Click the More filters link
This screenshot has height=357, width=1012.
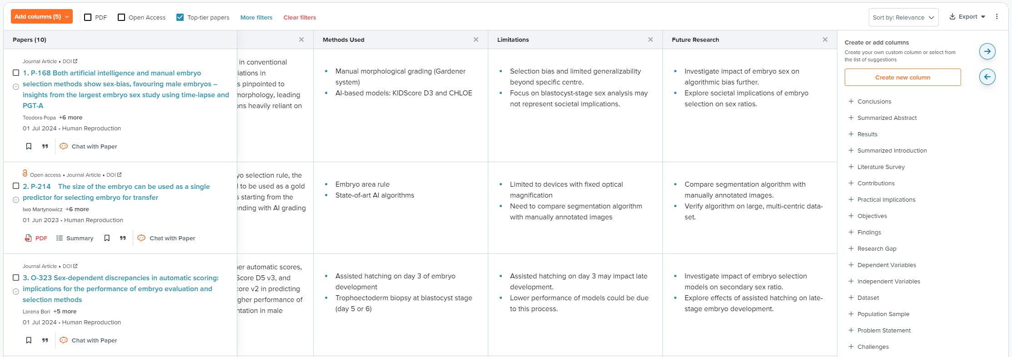[x=256, y=17]
